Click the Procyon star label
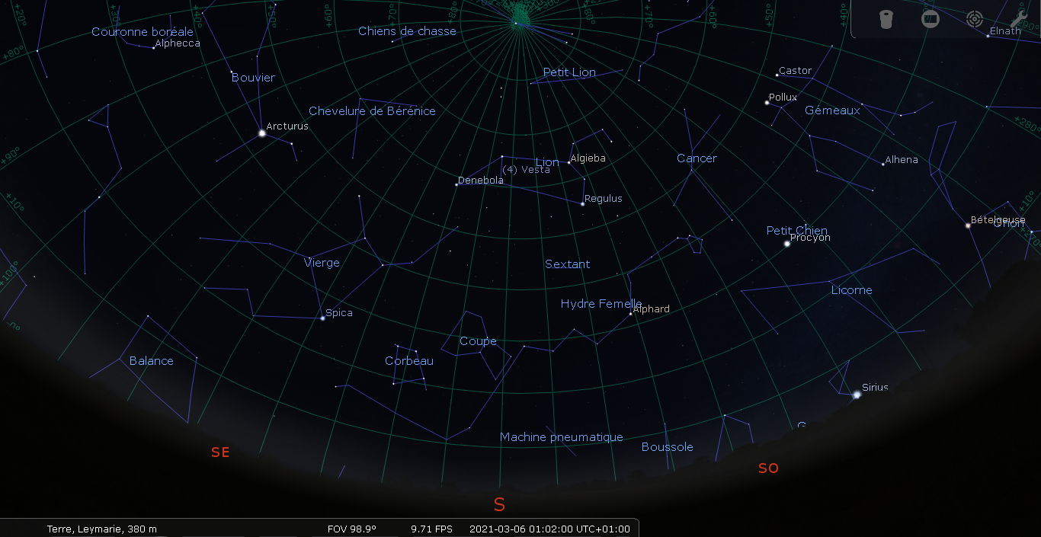This screenshot has height=537, width=1041. [810, 238]
